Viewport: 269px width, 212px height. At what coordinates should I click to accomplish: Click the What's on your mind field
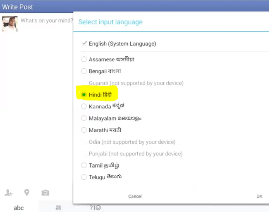point(47,20)
